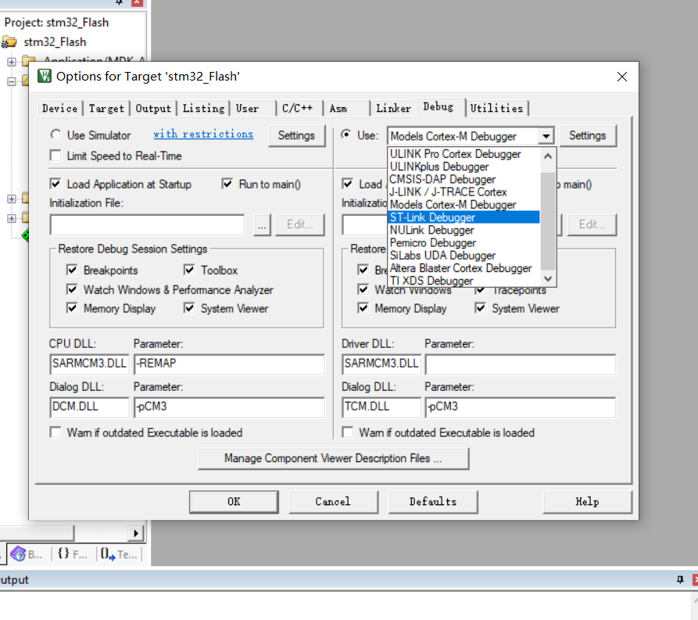Toggle simulator Toolbox checkbox

point(189,270)
